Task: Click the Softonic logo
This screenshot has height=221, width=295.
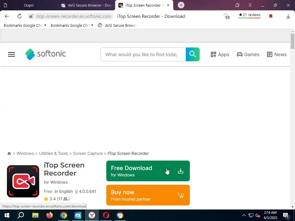Action: tap(46, 54)
